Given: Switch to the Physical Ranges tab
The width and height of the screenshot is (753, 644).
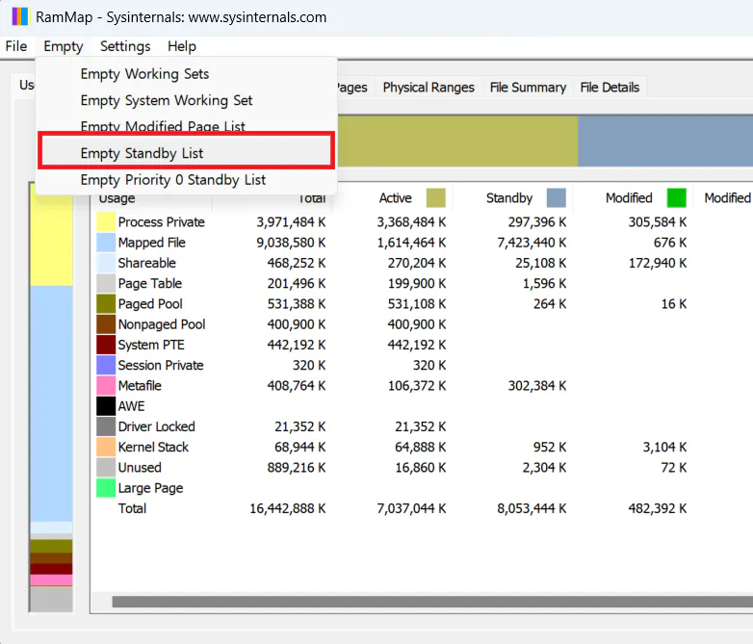Looking at the screenshot, I should [428, 88].
